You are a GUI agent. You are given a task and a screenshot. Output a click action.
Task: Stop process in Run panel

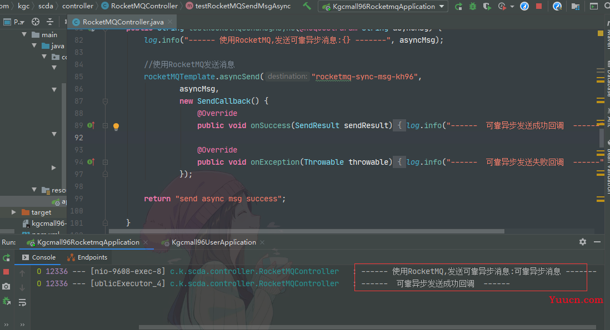6,272
